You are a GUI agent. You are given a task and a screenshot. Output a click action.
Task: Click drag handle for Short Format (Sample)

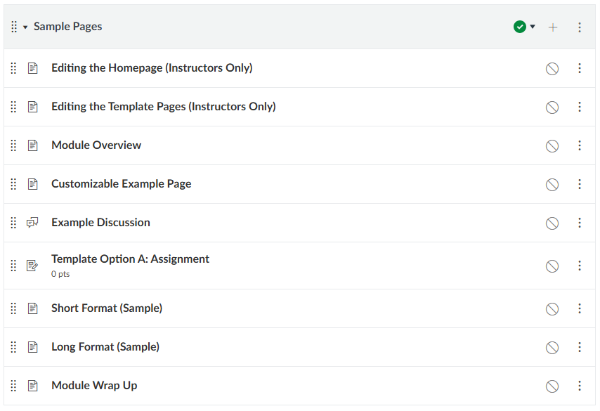pyautogui.click(x=13, y=308)
